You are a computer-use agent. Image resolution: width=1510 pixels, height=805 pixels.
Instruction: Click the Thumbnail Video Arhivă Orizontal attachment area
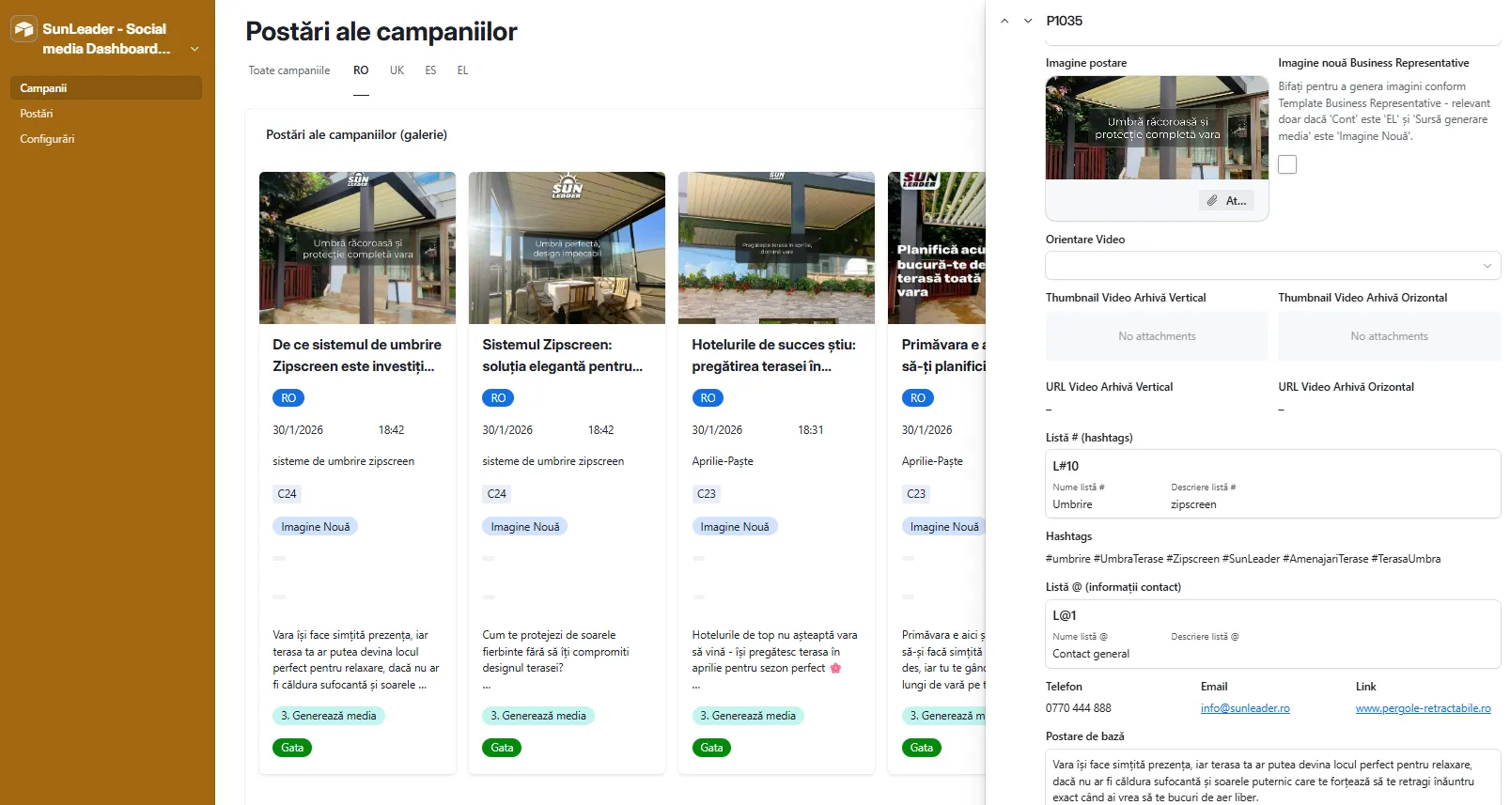point(1389,336)
